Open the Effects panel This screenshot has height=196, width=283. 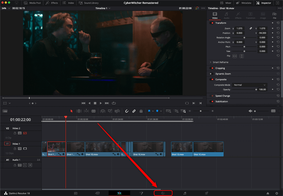click(x=52, y=3)
